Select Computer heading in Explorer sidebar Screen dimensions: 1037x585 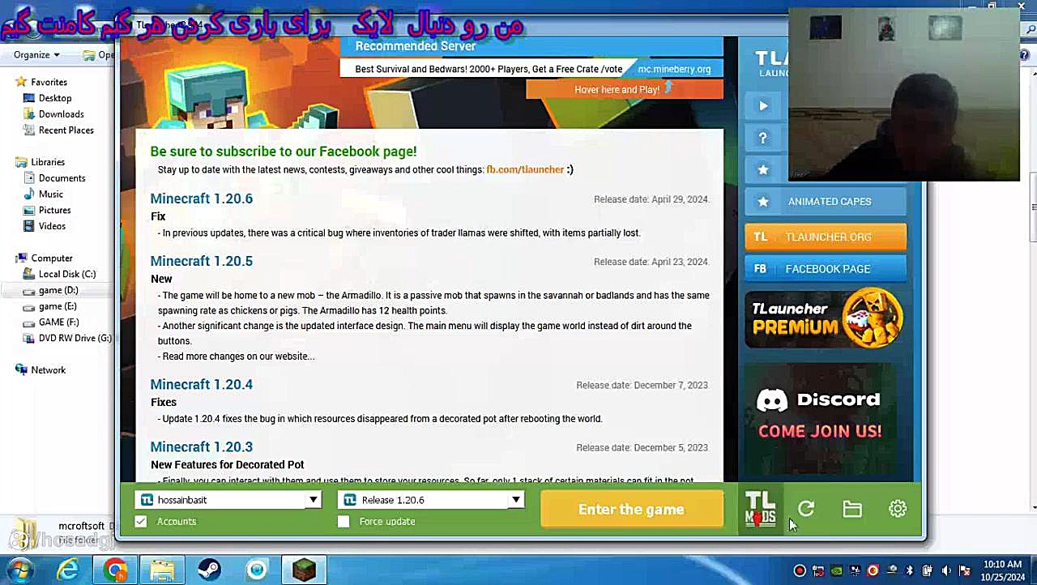(51, 258)
